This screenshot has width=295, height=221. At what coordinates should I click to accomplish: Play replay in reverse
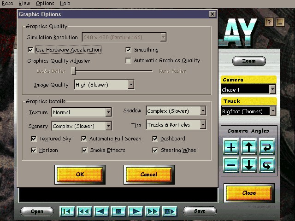tap(101, 211)
